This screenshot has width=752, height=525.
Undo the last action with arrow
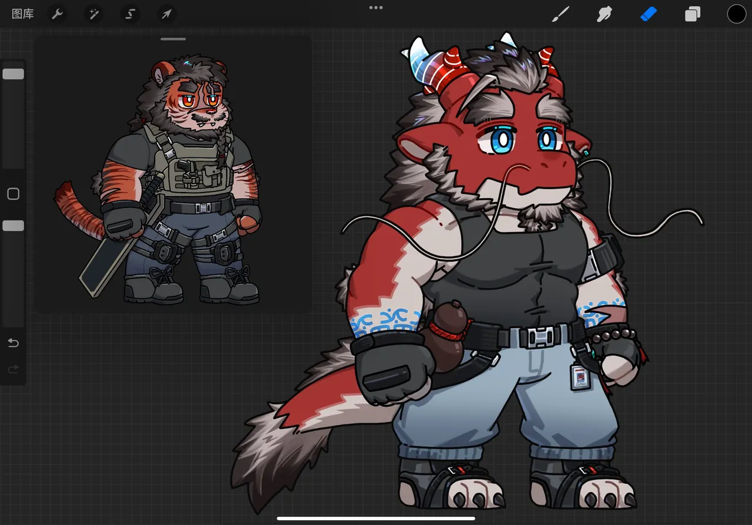pos(13,343)
